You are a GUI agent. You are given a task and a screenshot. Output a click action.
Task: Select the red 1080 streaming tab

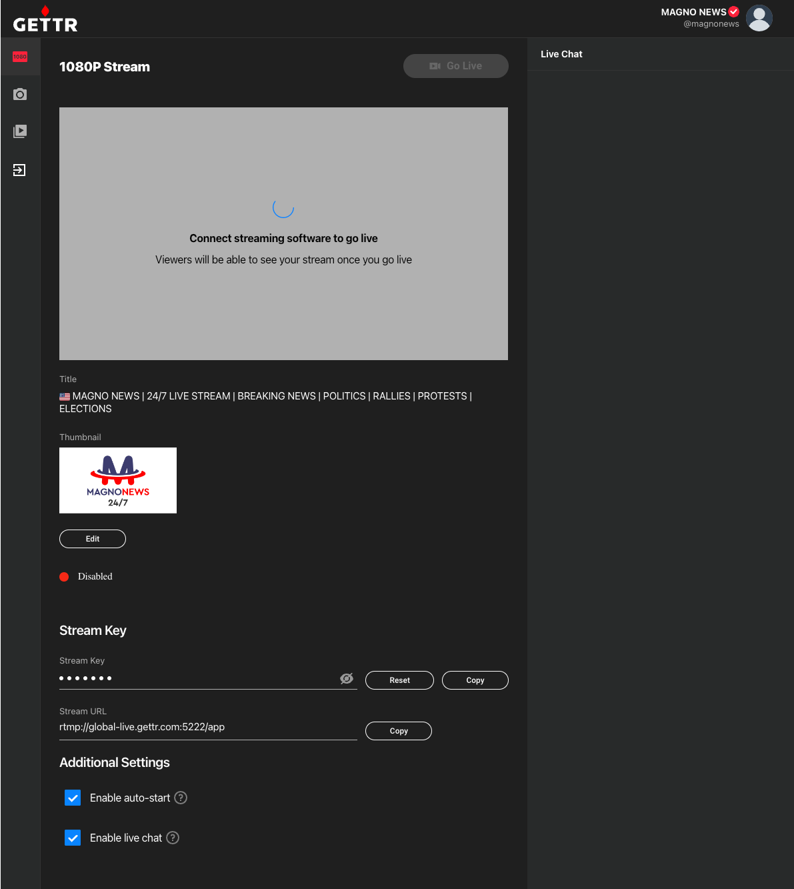tap(20, 56)
